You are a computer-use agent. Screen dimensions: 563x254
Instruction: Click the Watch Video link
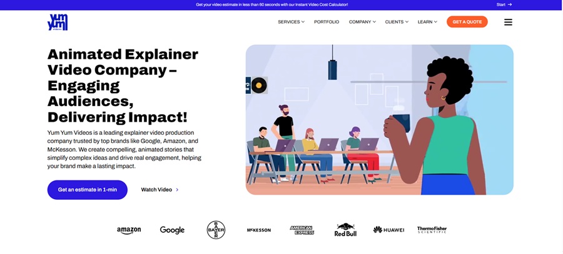[x=160, y=190]
